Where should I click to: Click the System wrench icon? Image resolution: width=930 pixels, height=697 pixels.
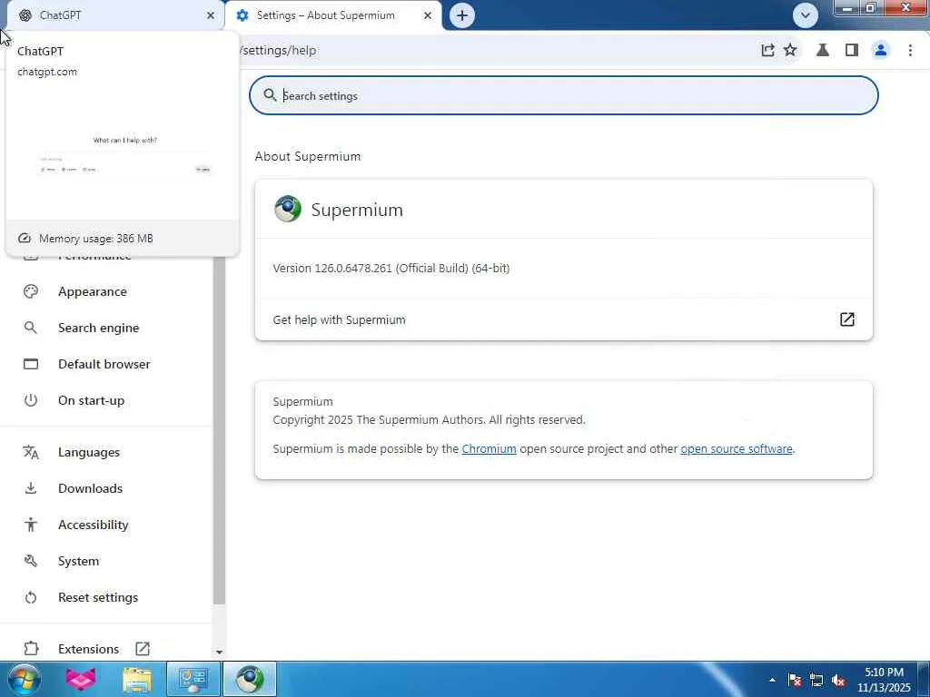(31, 561)
